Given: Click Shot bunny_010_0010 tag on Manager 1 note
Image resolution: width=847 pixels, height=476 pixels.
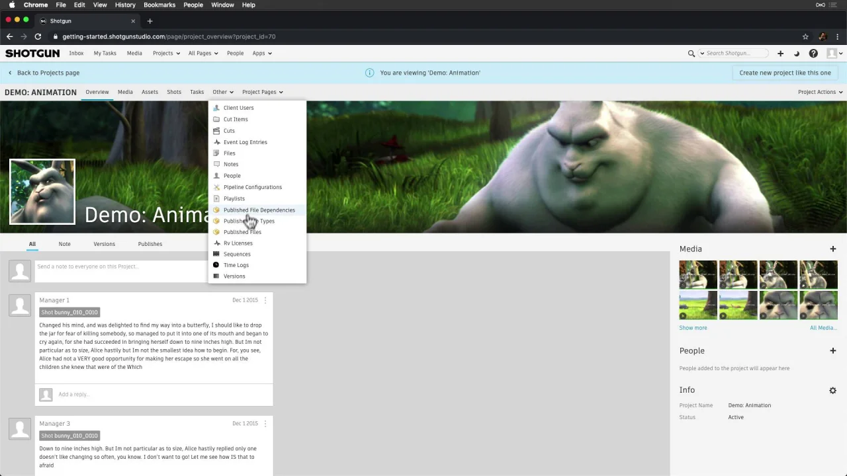Looking at the screenshot, I should click(69, 313).
